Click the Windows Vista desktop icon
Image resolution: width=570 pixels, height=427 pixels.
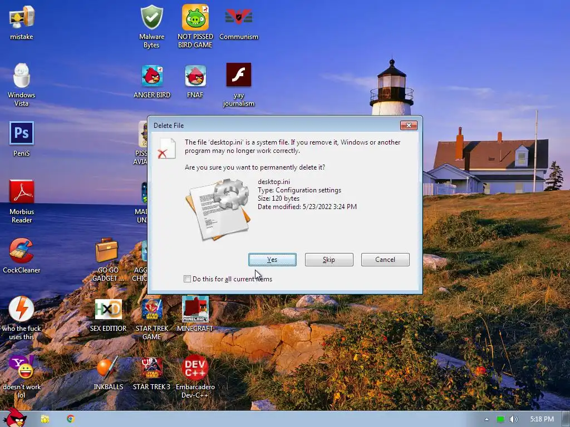22,85
